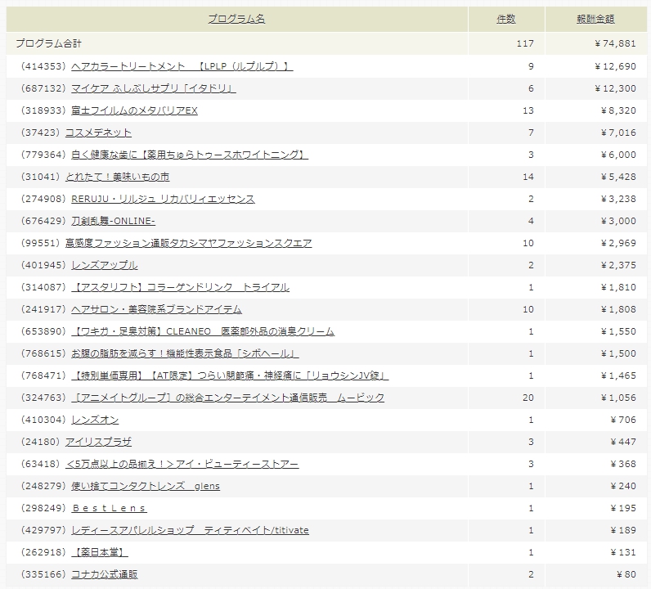The height and width of the screenshot is (589, 651).
Task: Open アイリスプラザ program link
Action: pyautogui.click(x=98, y=442)
